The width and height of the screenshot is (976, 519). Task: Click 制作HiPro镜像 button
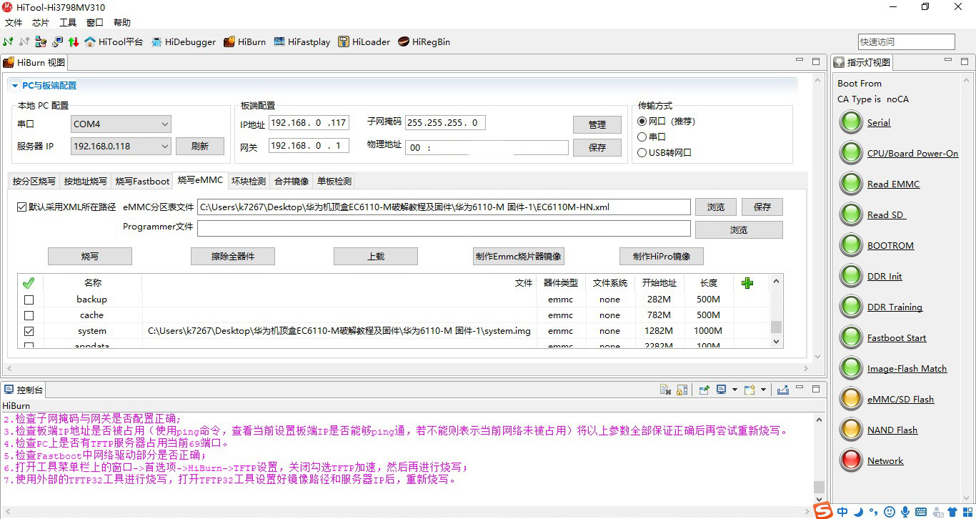pos(662,256)
